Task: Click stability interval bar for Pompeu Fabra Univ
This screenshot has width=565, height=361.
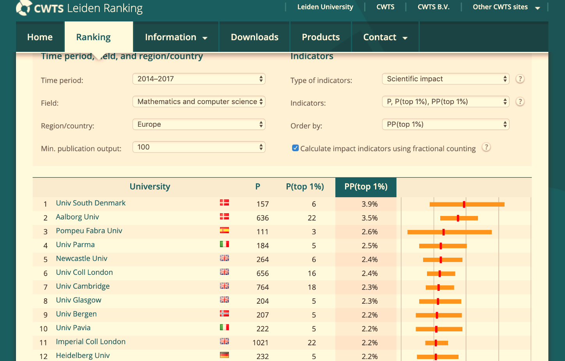Action: point(450,232)
